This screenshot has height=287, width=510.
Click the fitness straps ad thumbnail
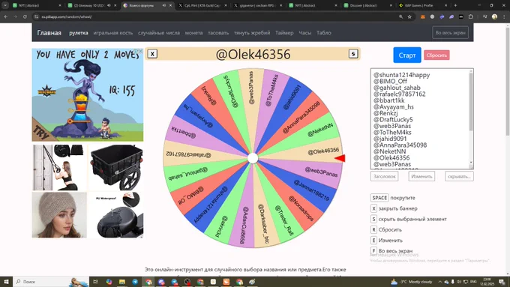click(x=59, y=168)
